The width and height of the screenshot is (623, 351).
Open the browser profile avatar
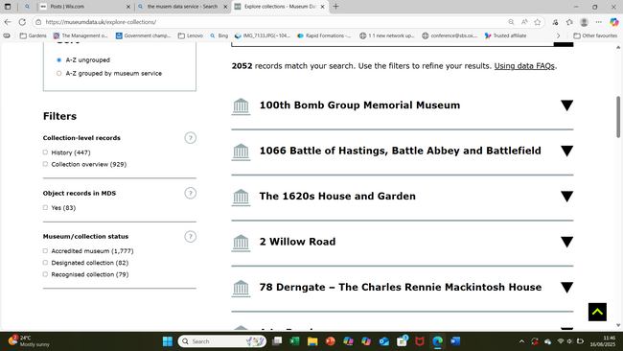pyautogui.click(x=584, y=22)
